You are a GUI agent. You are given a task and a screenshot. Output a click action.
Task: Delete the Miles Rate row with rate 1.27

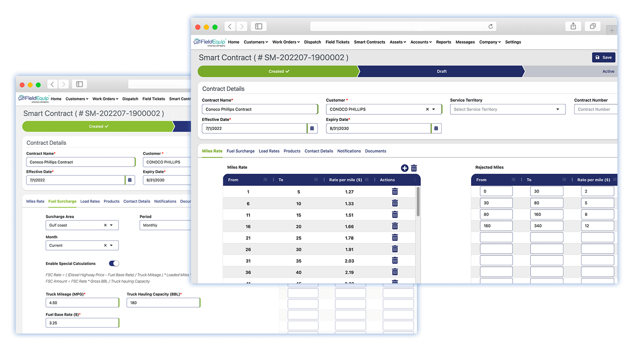(395, 192)
